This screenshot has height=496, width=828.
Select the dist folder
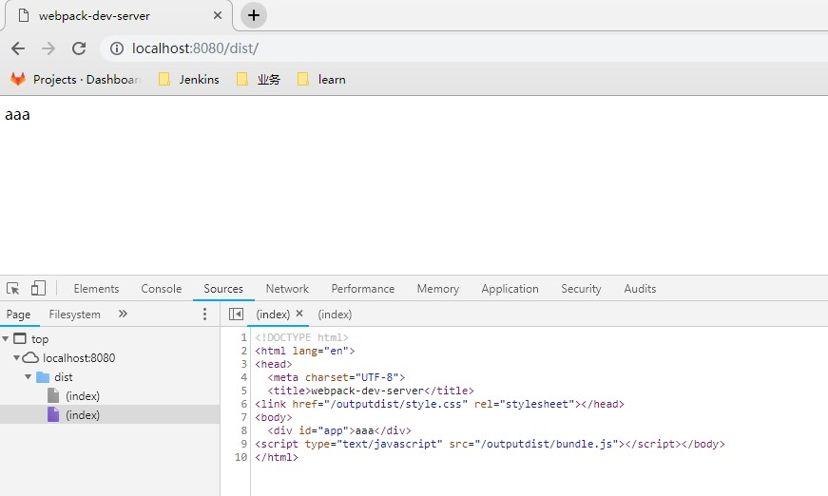tap(63, 376)
